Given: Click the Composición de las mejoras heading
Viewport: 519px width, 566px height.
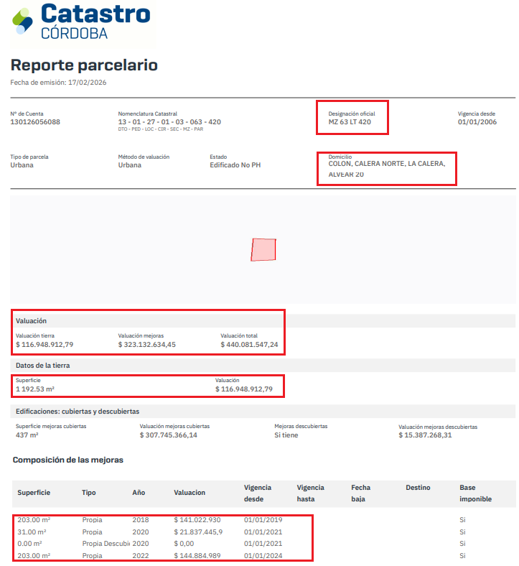Looking at the screenshot, I should [67, 460].
